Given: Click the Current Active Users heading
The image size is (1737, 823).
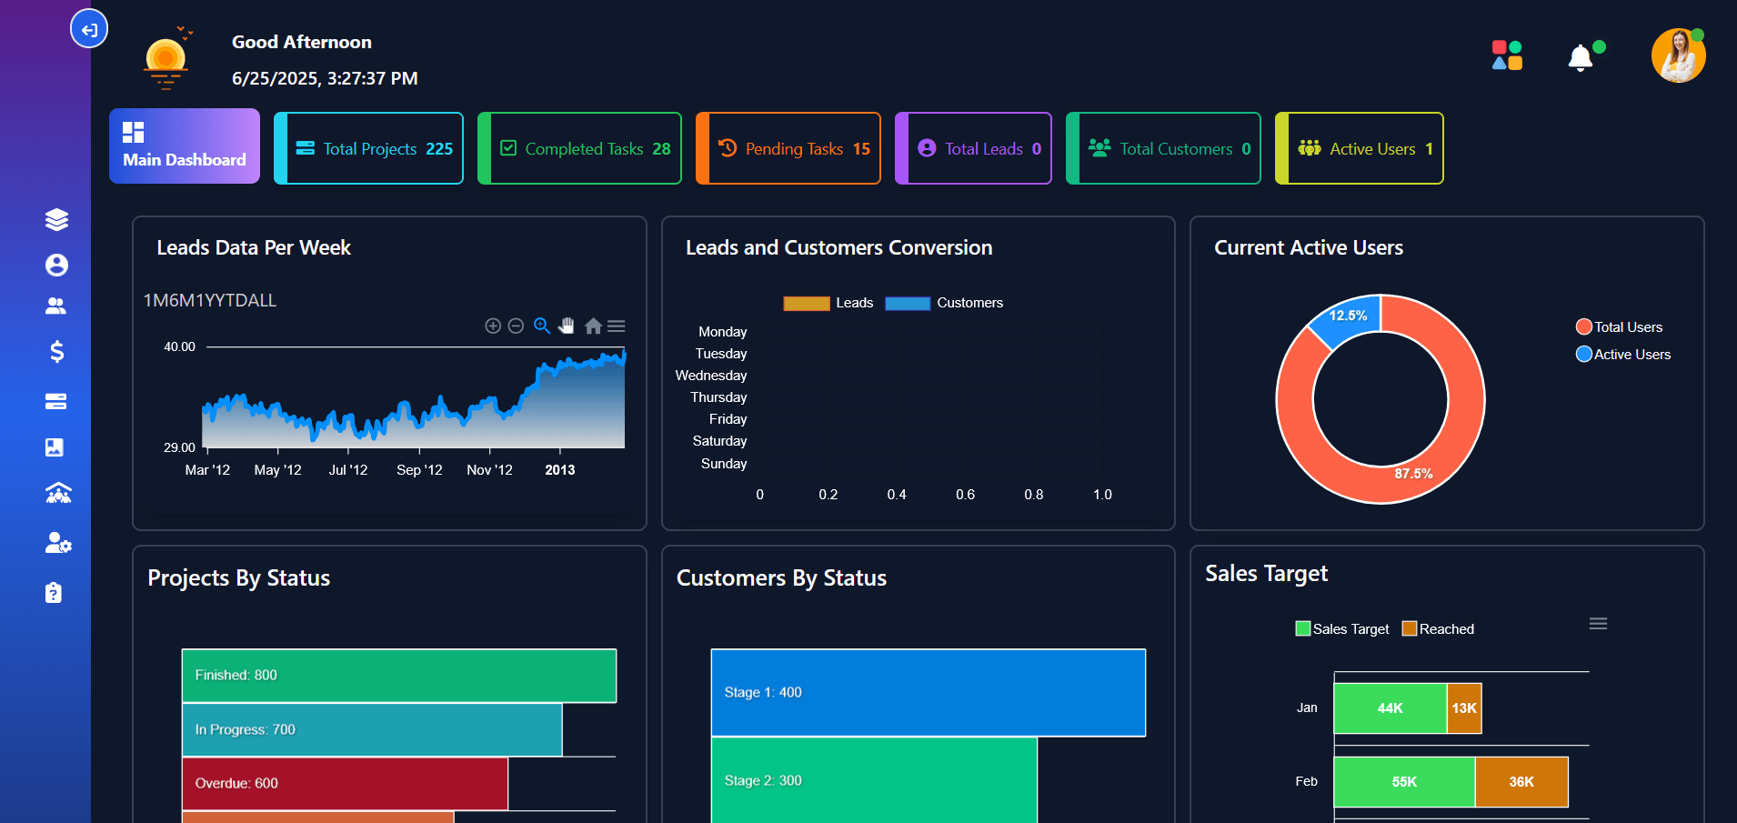Looking at the screenshot, I should click(1309, 247).
